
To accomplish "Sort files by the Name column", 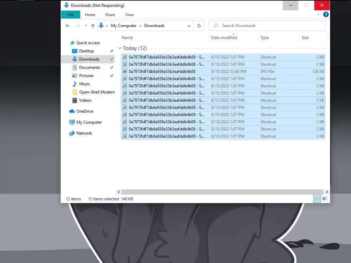I will click(x=127, y=38).
